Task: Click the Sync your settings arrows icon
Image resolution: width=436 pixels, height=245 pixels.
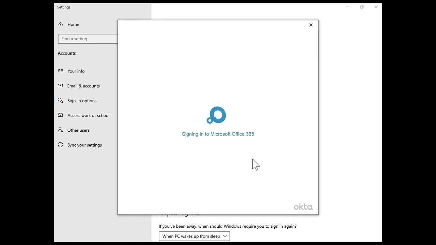Action: click(60, 145)
